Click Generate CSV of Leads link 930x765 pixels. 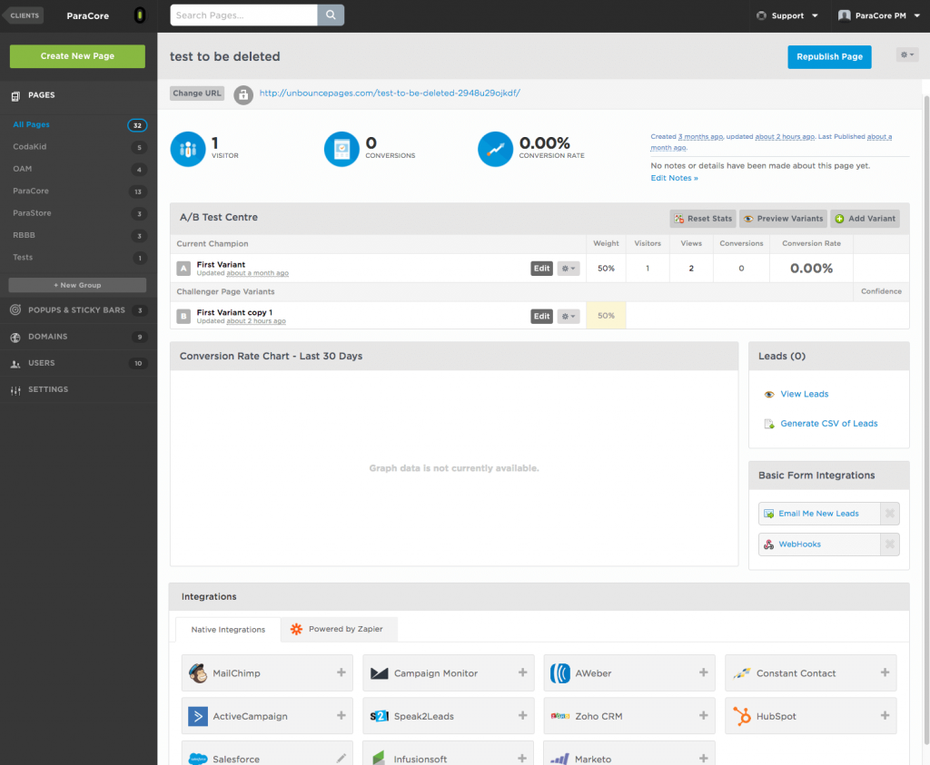(828, 424)
